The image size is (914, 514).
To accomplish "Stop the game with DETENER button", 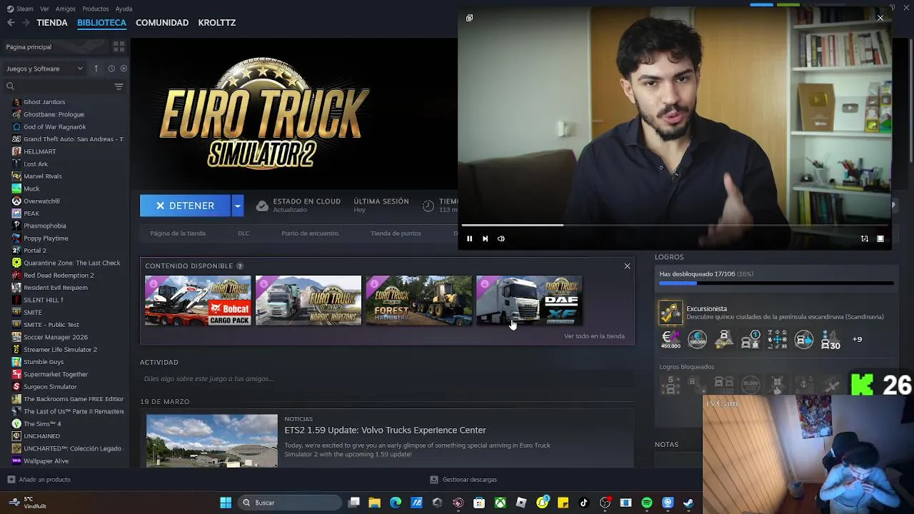I will [x=185, y=206].
